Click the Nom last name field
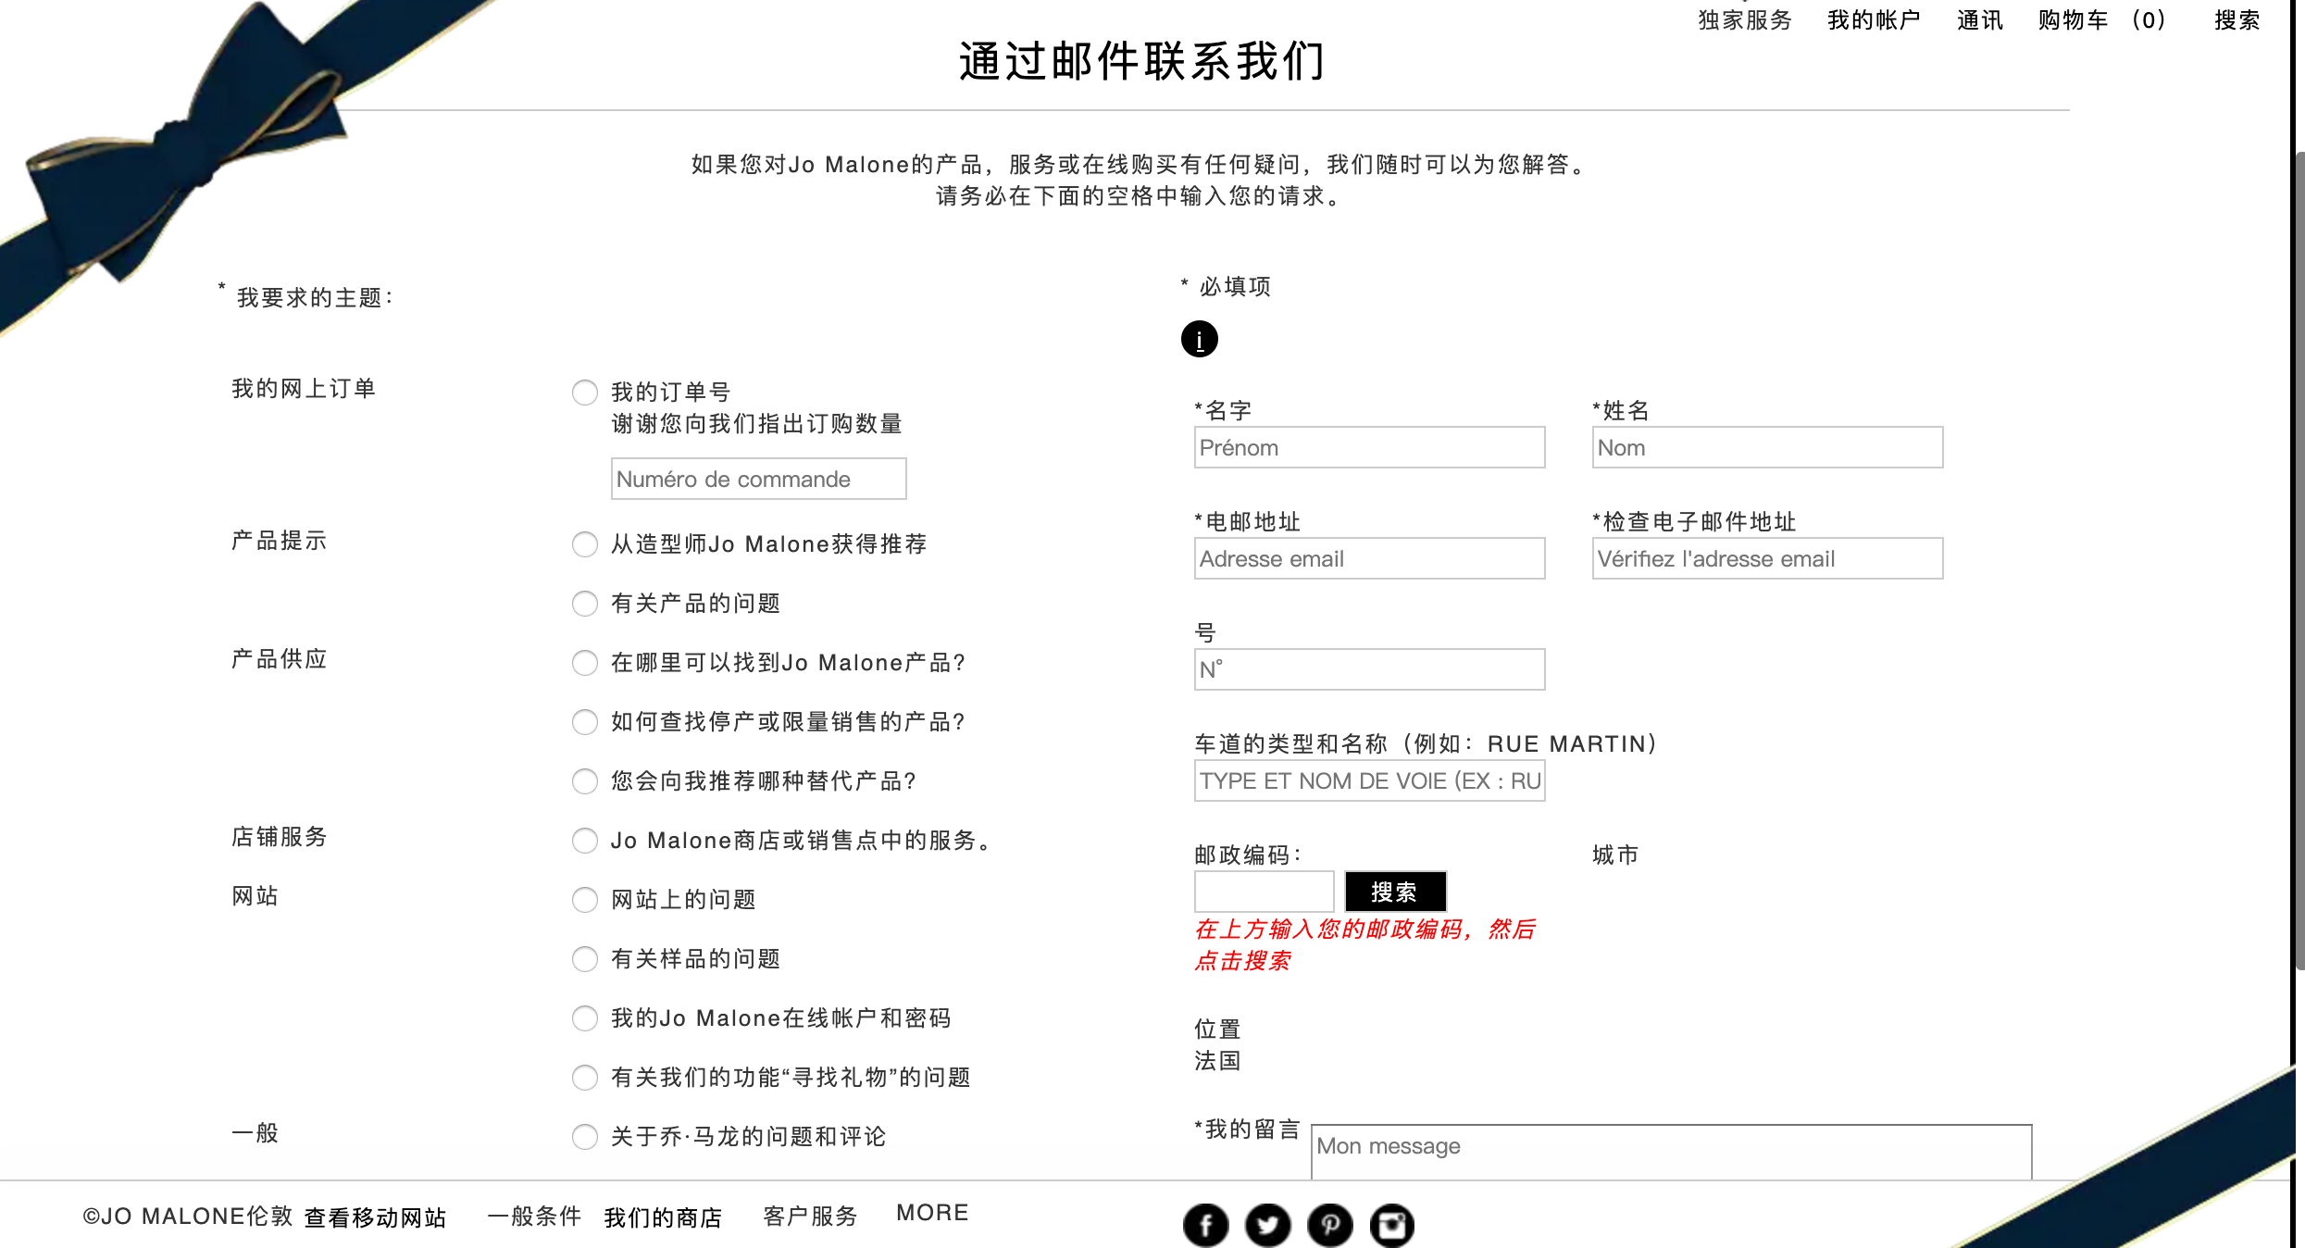 point(1767,447)
